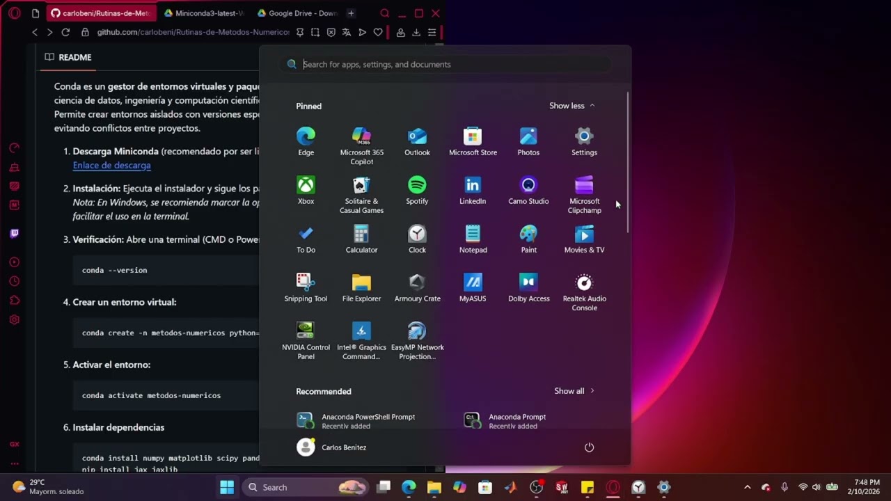Image resolution: width=891 pixels, height=501 pixels.
Task: Launch Microsoft 365 Copilot
Action: 361,146
